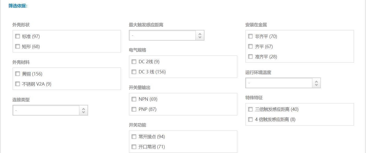Check the 常开接点 (94) box

pos(134,137)
